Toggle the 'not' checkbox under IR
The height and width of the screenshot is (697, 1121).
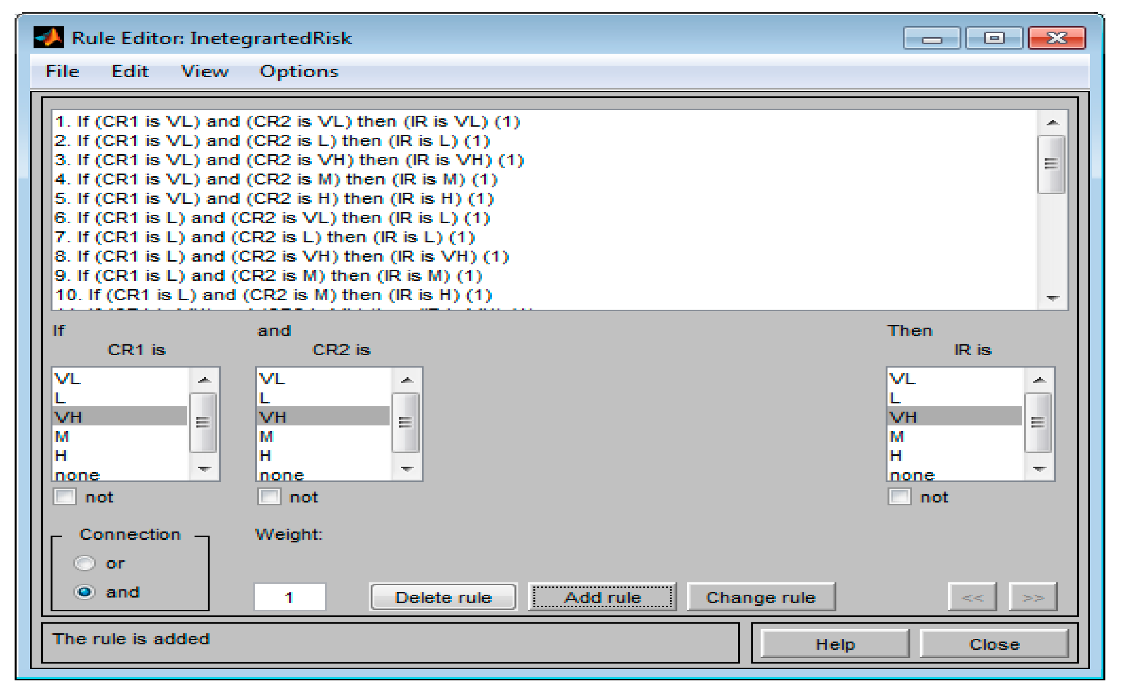point(899,497)
